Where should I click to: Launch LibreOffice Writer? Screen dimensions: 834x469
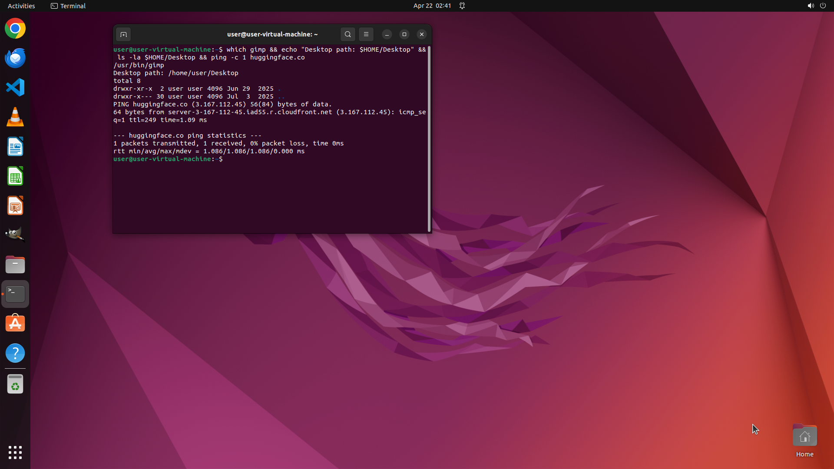pos(15,147)
